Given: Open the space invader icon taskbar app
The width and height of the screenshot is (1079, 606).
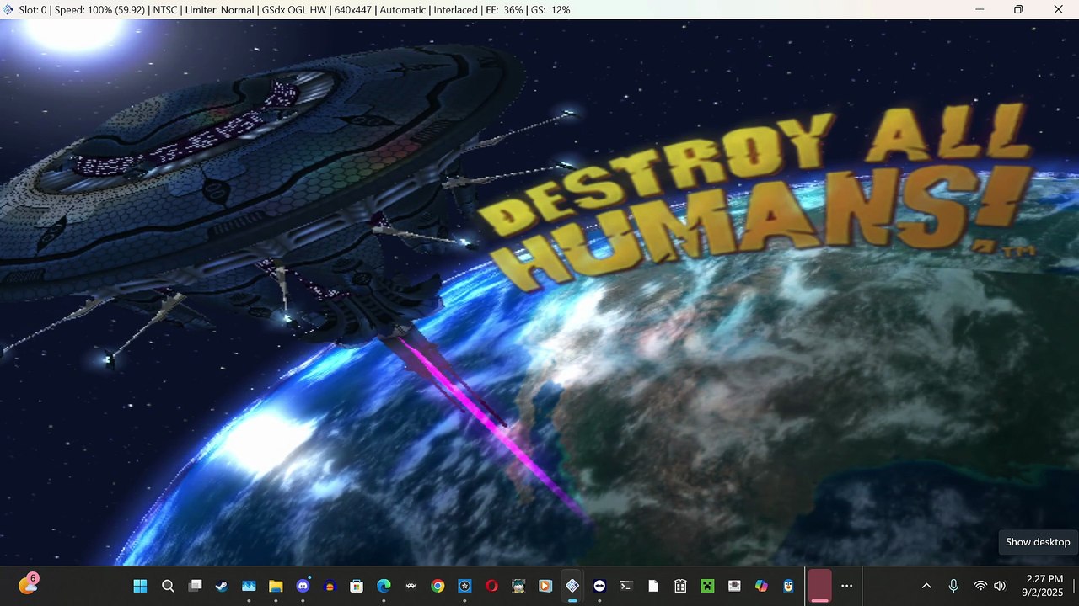Looking at the screenshot, I should click(x=411, y=586).
